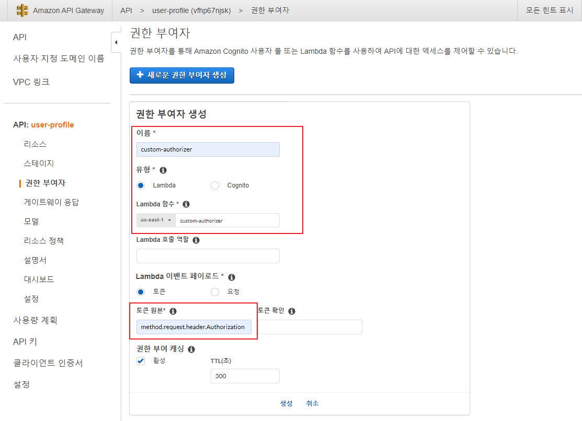Click the 토큰 원본 input field

click(x=194, y=327)
